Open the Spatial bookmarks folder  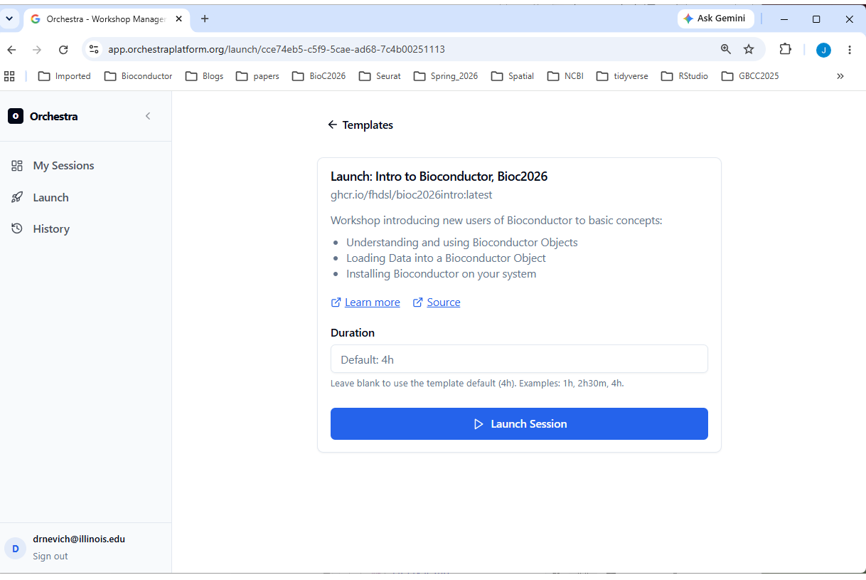point(513,76)
